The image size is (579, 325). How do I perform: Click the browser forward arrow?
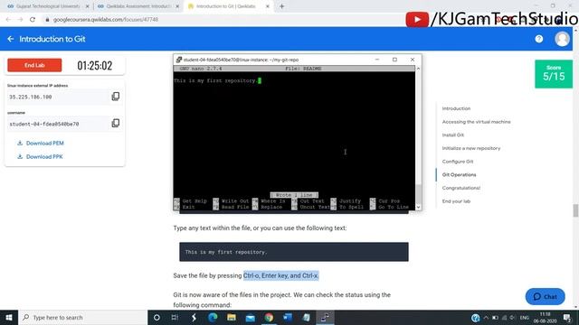point(20,20)
